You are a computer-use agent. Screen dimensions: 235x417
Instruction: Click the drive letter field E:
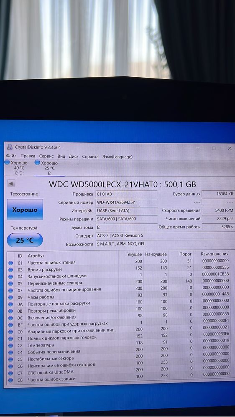[127, 227]
